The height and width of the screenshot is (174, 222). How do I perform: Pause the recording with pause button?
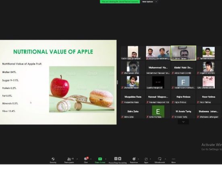pyautogui.click(x=116, y=159)
